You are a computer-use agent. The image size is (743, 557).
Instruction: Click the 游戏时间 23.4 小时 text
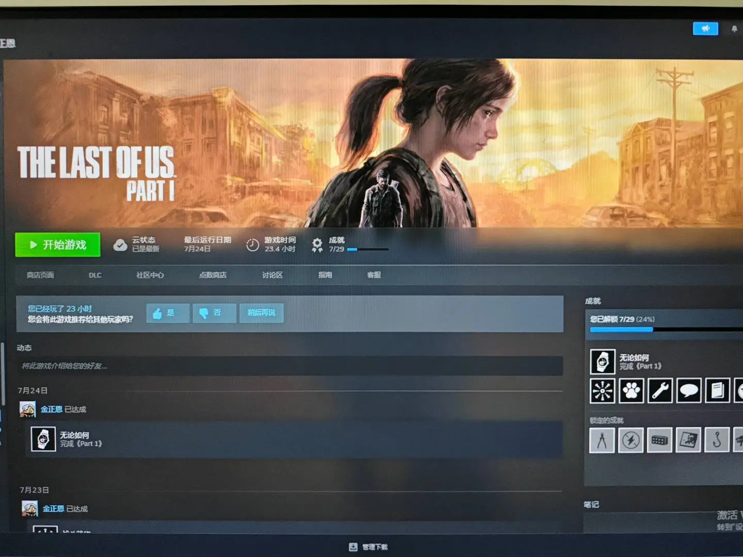pyautogui.click(x=280, y=244)
